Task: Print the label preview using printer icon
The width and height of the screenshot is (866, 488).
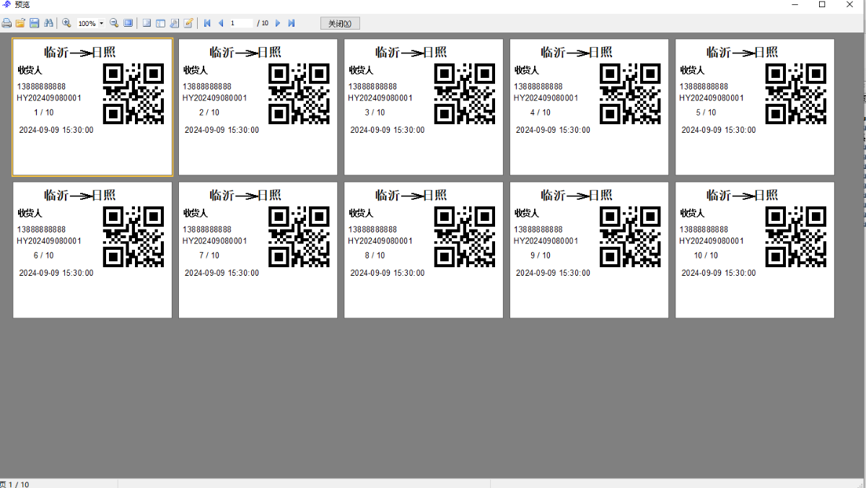Action: [6, 23]
